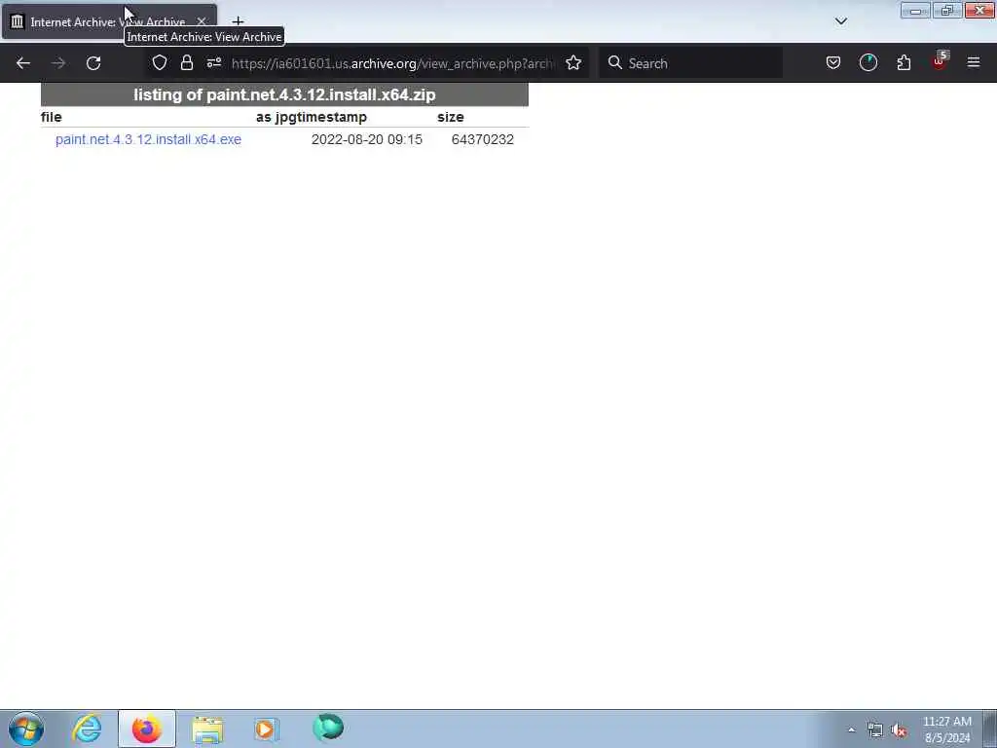This screenshot has width=997, height=748.
Task: Reload the current page
Action: (x=93, y=63)
